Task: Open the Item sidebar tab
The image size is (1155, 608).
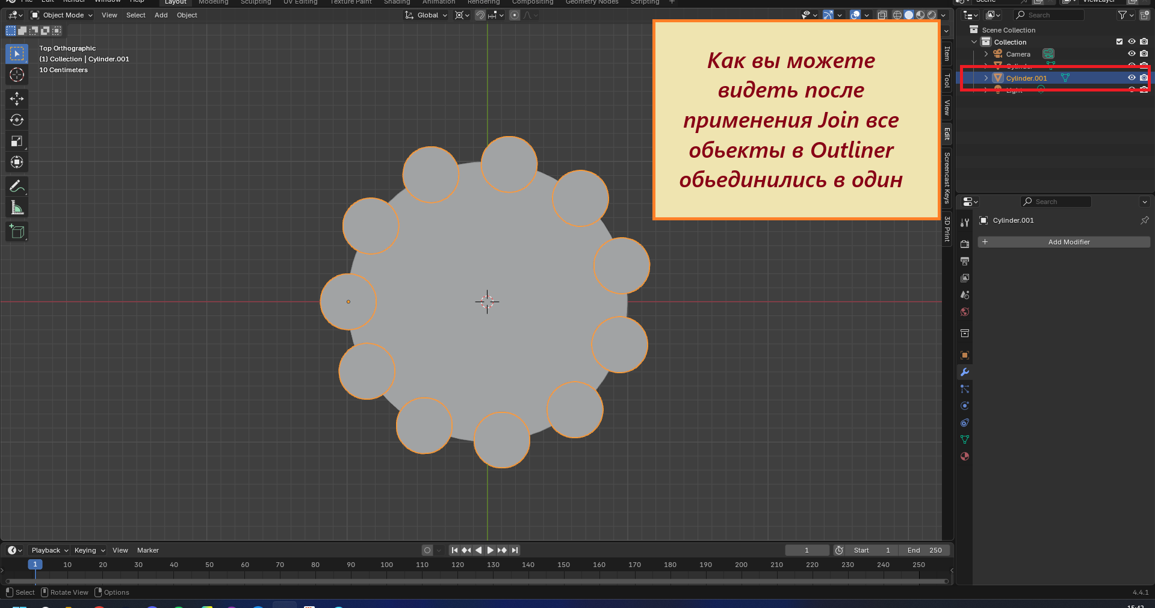Action: click(947, 54)
